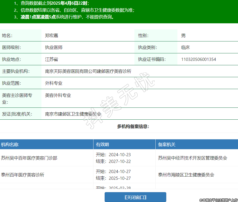Click the 关闭窗口 button
This screenshot has height=202, width=238.
click(x=135, y=197)
